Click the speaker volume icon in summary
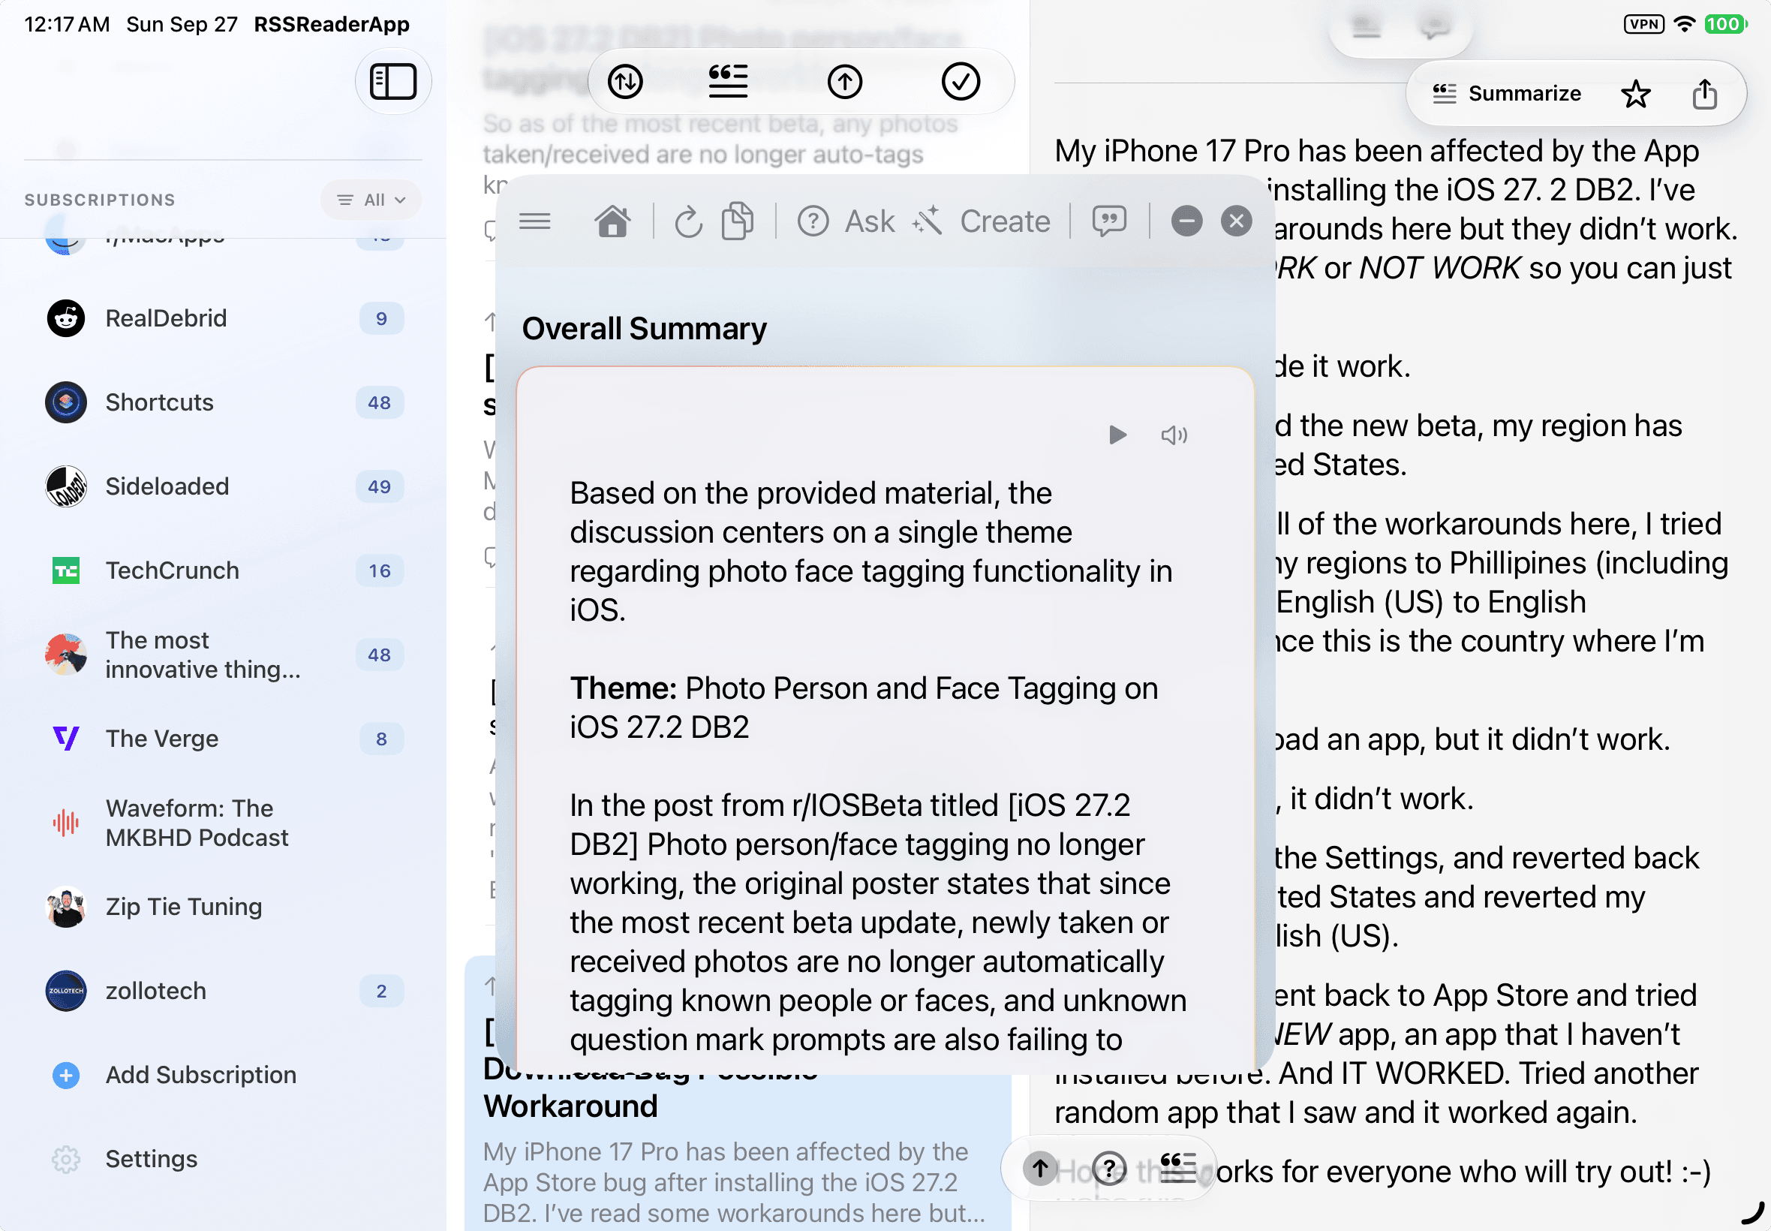The image size is (1771, 1231). pyautogui.click(x=1174, y=435)
